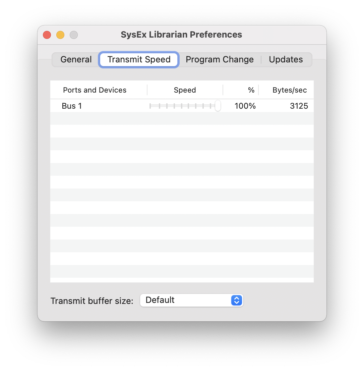The height and width of the screenshot is (371, 364).
Task: Select the Transmit Speed tab
Action: click(x=138, y=59)
